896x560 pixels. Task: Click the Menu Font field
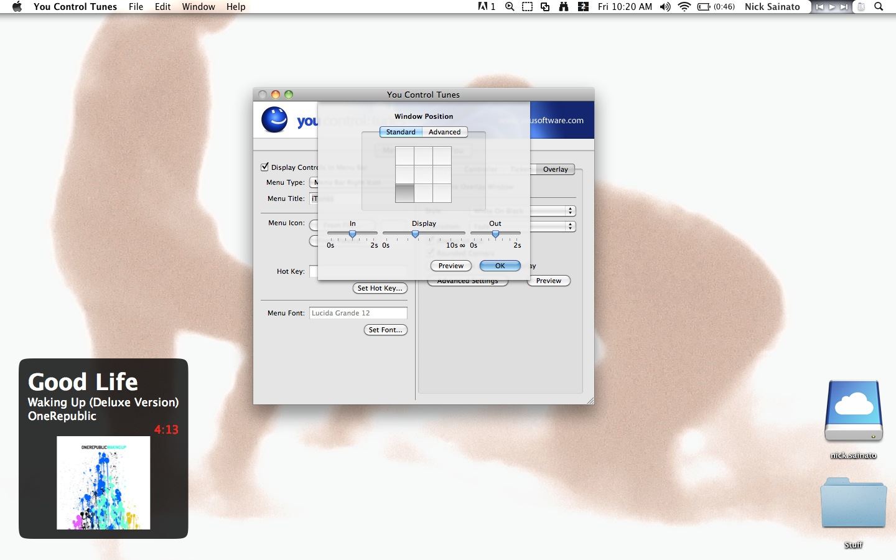(358, 313)
